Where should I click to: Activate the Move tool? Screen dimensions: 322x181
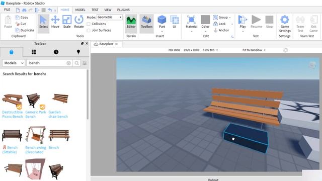[x=55, y=22]
